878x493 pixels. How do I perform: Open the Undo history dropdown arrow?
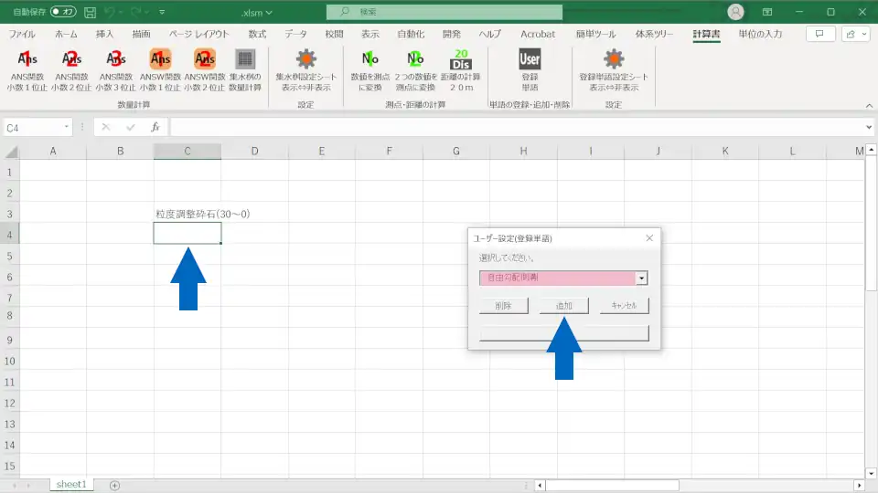(x=121, y=12)
